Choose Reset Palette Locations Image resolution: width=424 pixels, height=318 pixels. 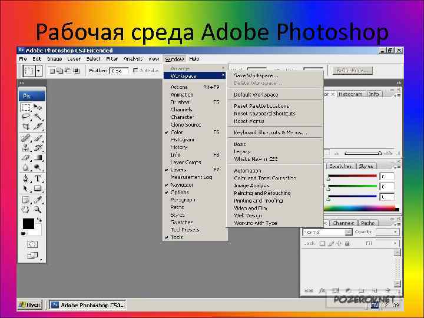click(275, 106)
